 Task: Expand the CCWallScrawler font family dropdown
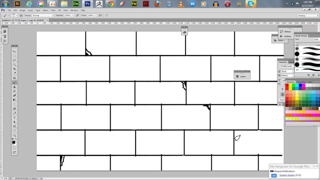286,66
